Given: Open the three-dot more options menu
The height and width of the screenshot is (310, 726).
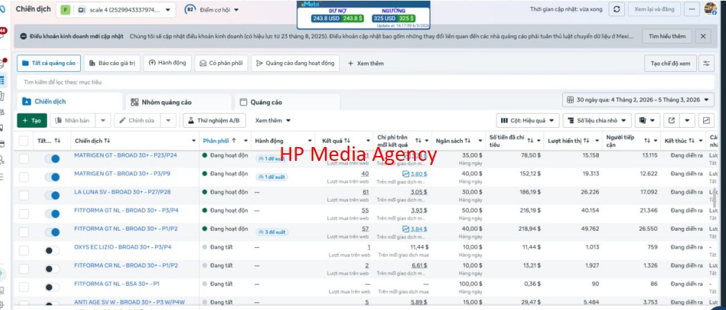Looking at the screenshot, I should click(x=691, y=9).
